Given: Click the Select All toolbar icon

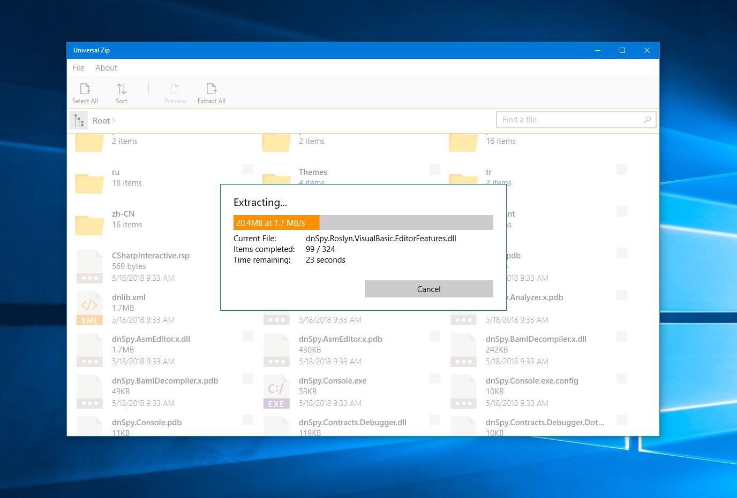Looking at the screenshot, I should (85, 89).
